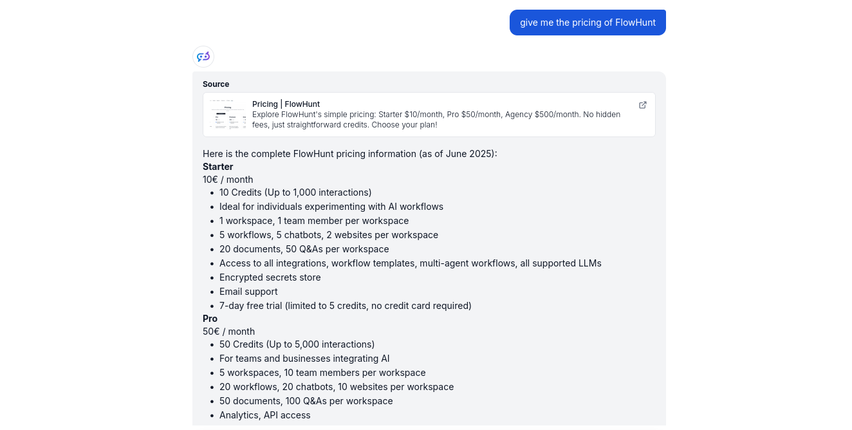Select the bold Starter plan heading
Viewport: 852px width, 430px height.
click(218, 166)
